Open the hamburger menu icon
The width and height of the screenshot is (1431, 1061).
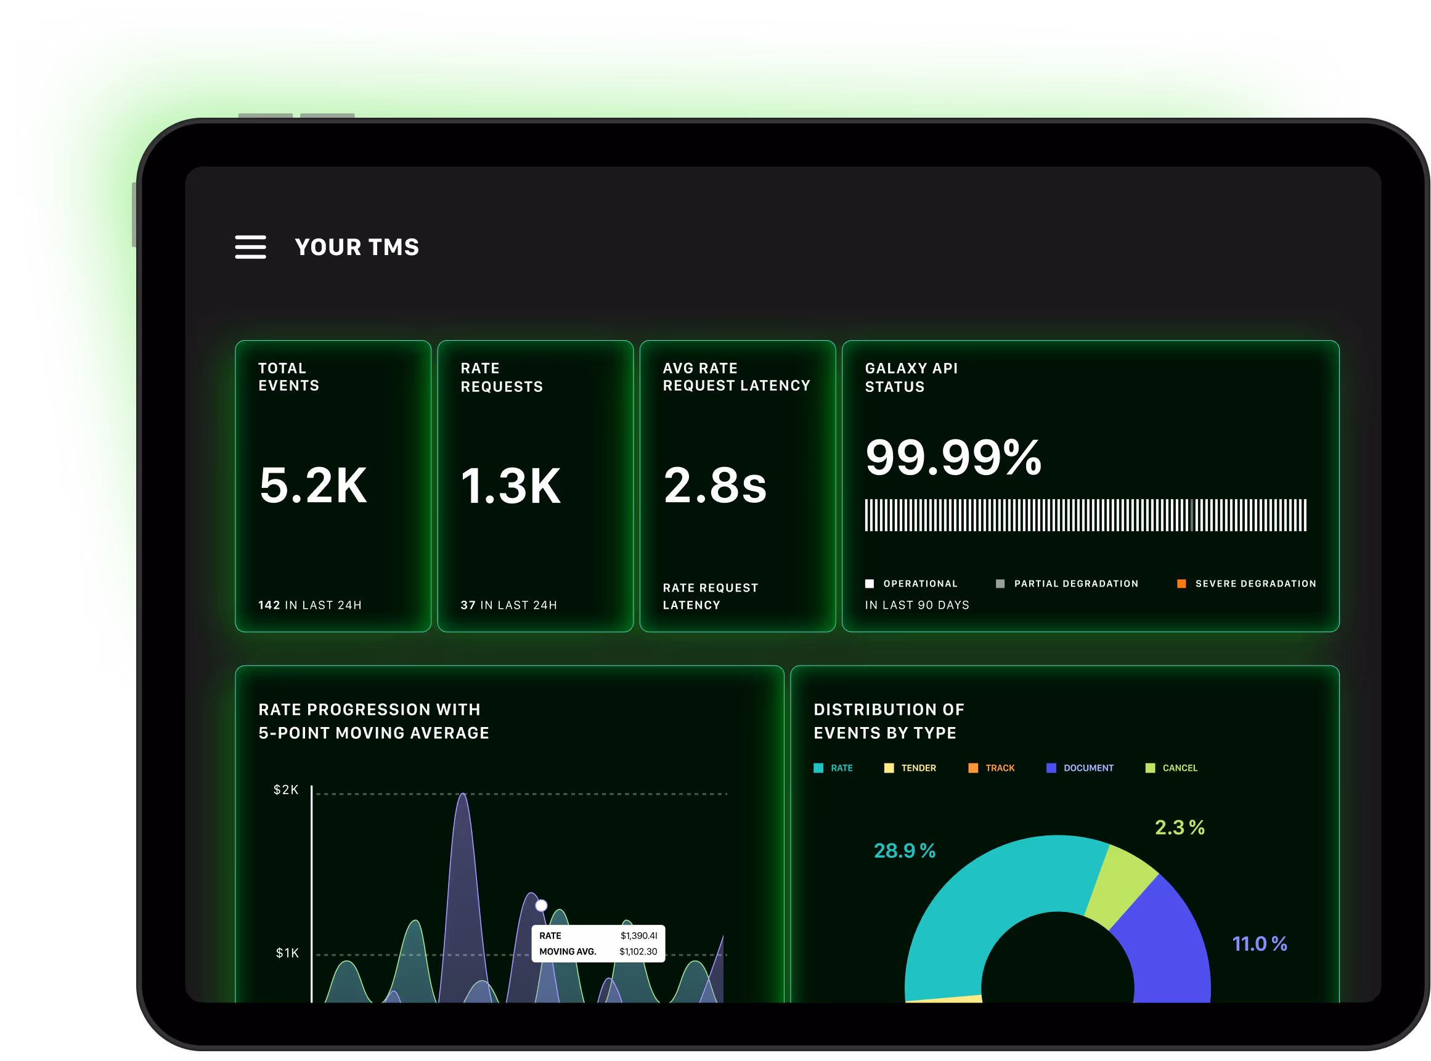click(250, 247)
